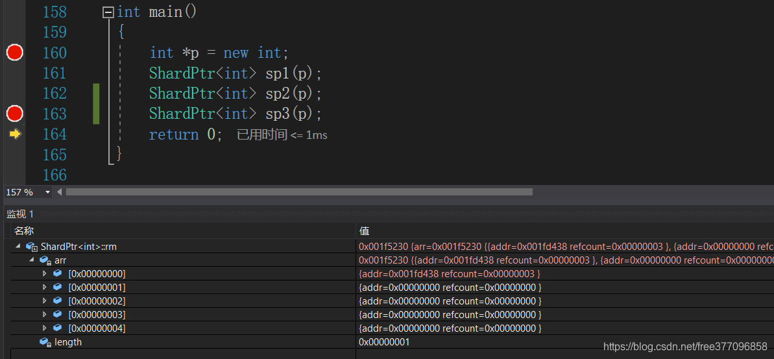Select the arr watch row name
The height and width of the screenshot is (359, 774).
(60, 260)
